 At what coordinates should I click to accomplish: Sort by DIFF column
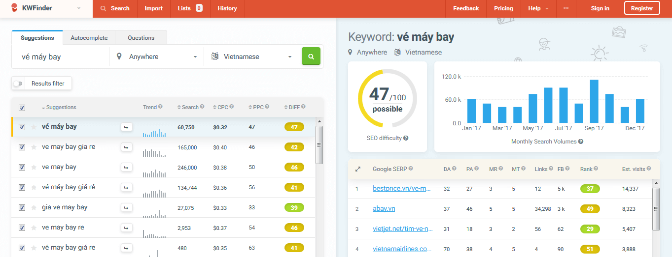tap(292, 107)
